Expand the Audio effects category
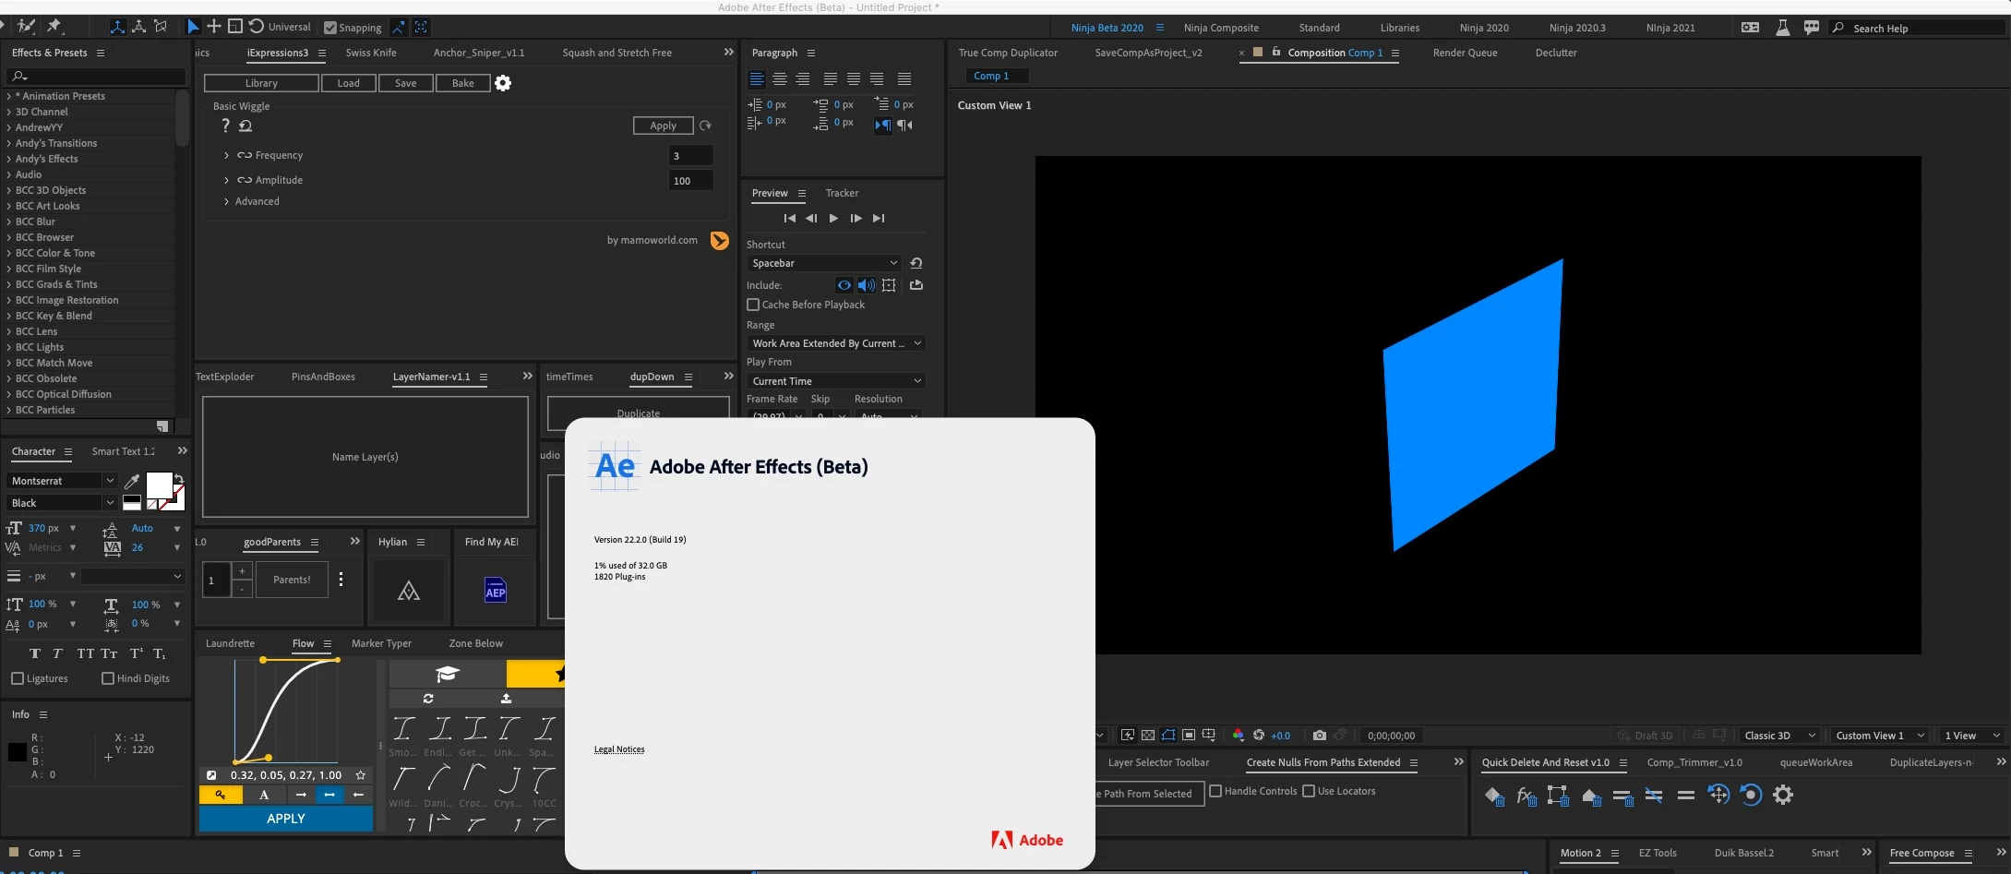 (x=9, y=174)
